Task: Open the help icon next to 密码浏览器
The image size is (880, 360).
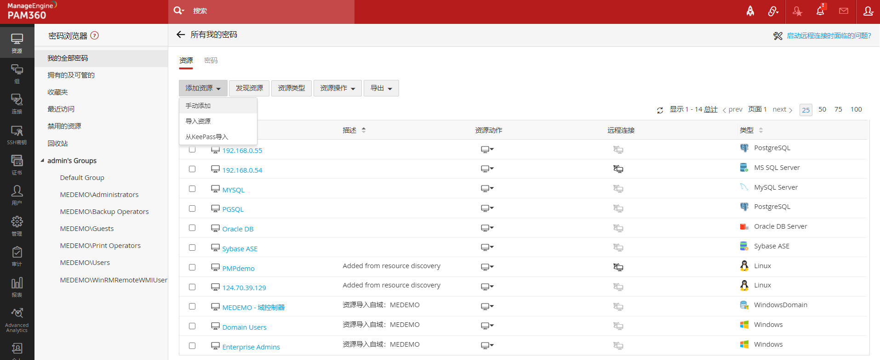Action: coord(95,36)
